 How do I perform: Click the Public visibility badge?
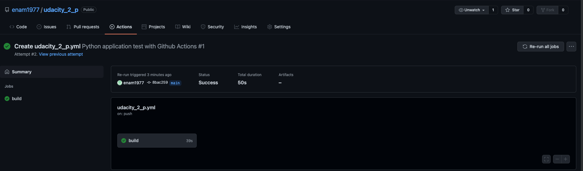click(x=89, y=10)
